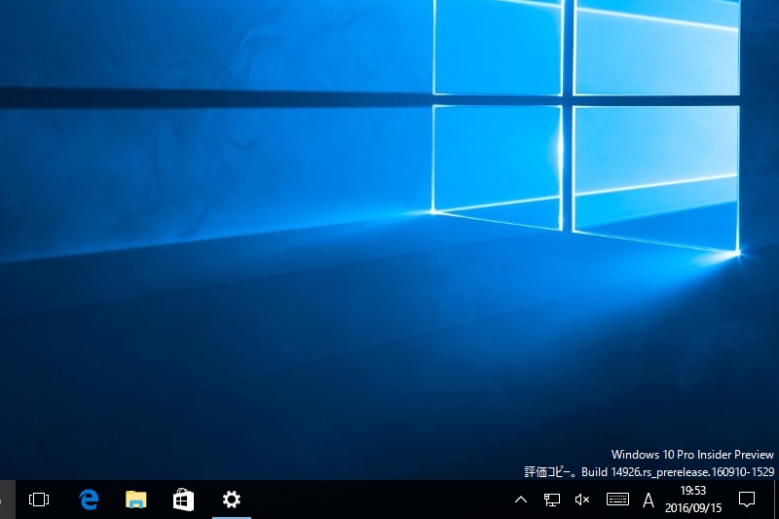Open File Explorer from the taskbar
The height and width of the screenshot is (519, 779).
point(135,500)
